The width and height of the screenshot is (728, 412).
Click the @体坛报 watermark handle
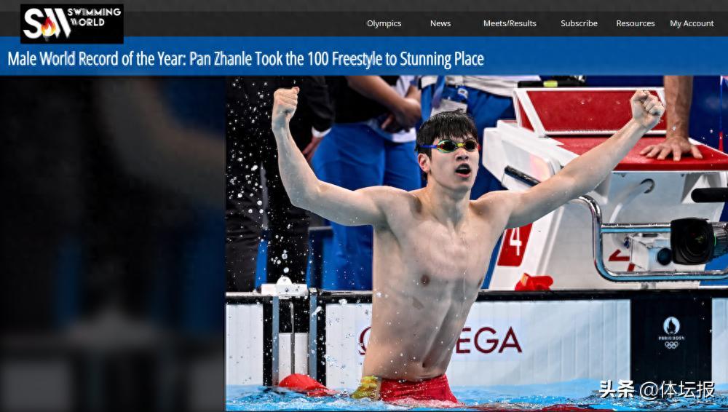coord(677,390)
